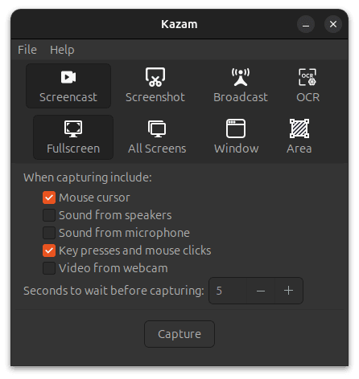Choose Window capture source

(x=236, y=137)
